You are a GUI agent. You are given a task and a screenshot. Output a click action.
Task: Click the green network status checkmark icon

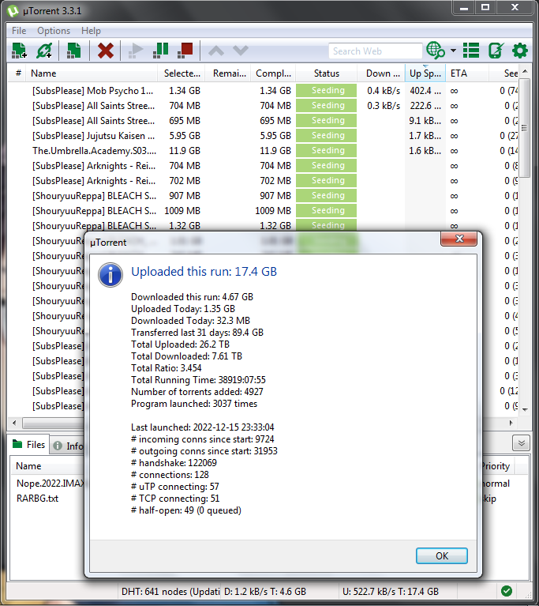pos(506,591)
